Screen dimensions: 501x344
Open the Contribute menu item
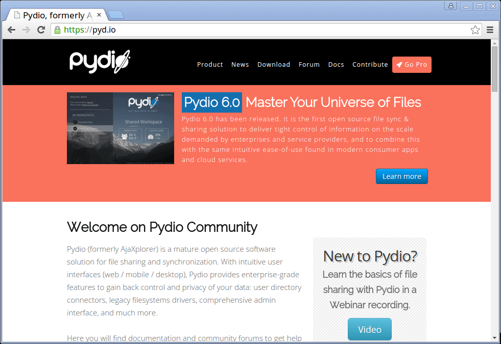point(370,65)
